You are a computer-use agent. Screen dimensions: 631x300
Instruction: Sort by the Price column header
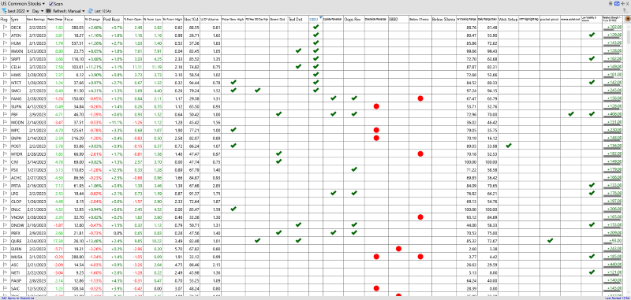[74, 19]
